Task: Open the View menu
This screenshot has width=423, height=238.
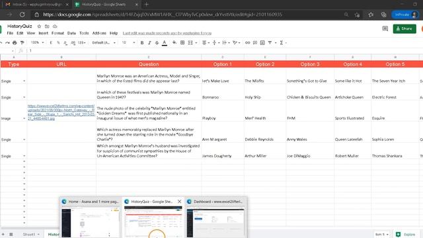Action: point(31,33)
